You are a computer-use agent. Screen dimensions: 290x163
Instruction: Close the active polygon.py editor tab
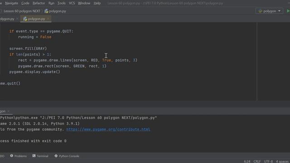click(x=48, y=19)
